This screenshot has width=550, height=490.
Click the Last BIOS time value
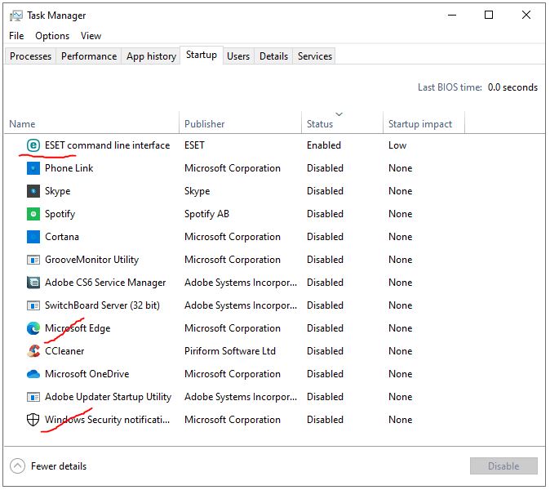pyautogui.click(x=512, y=87)
